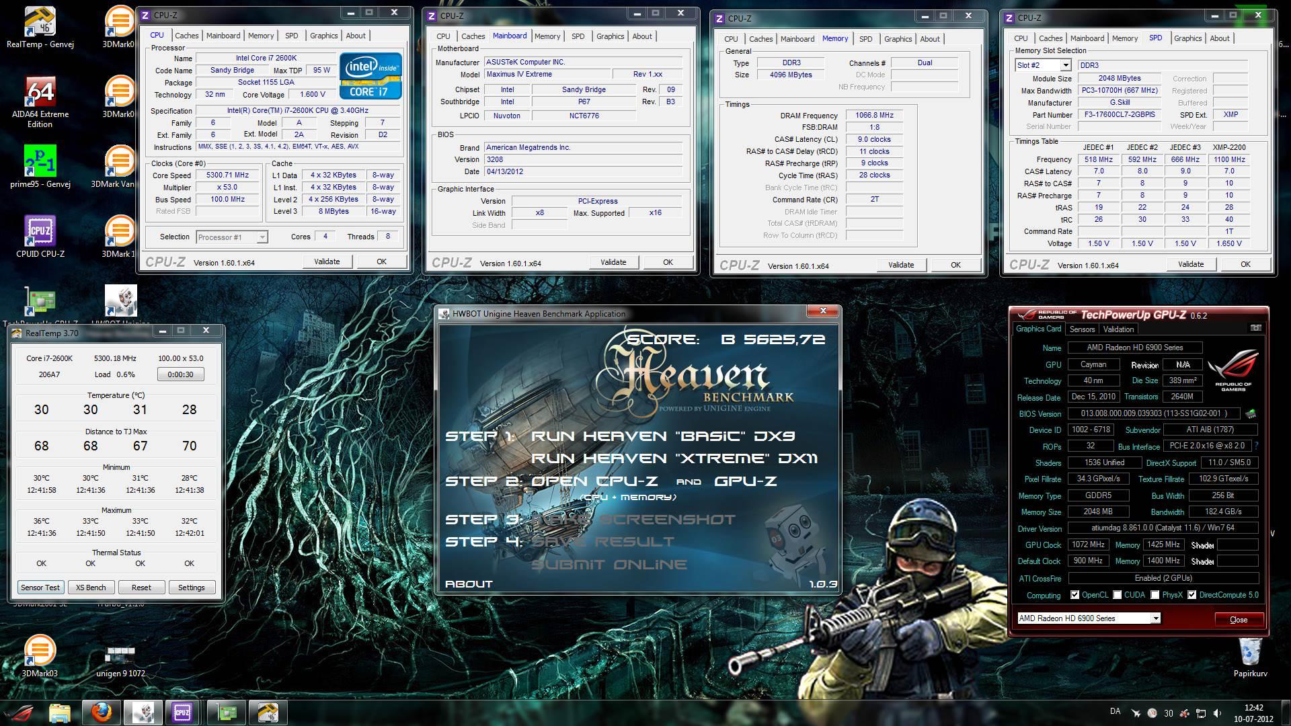Click OK in Mainboard CPU-Z window
The height and width of the screenshot is (726, 1291).
click(668, 262)
